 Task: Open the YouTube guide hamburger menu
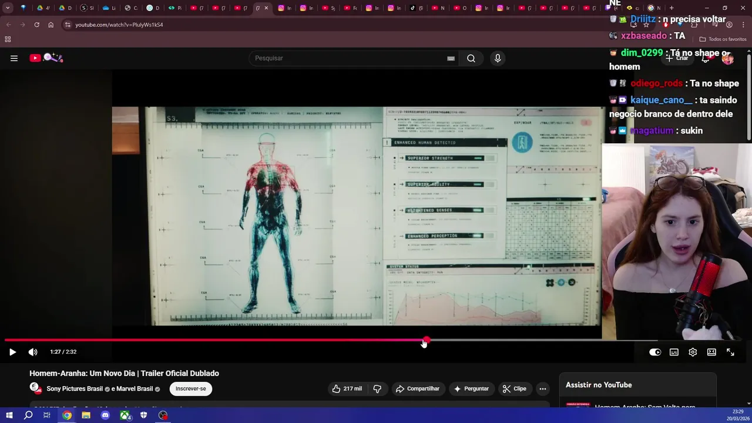14,58
